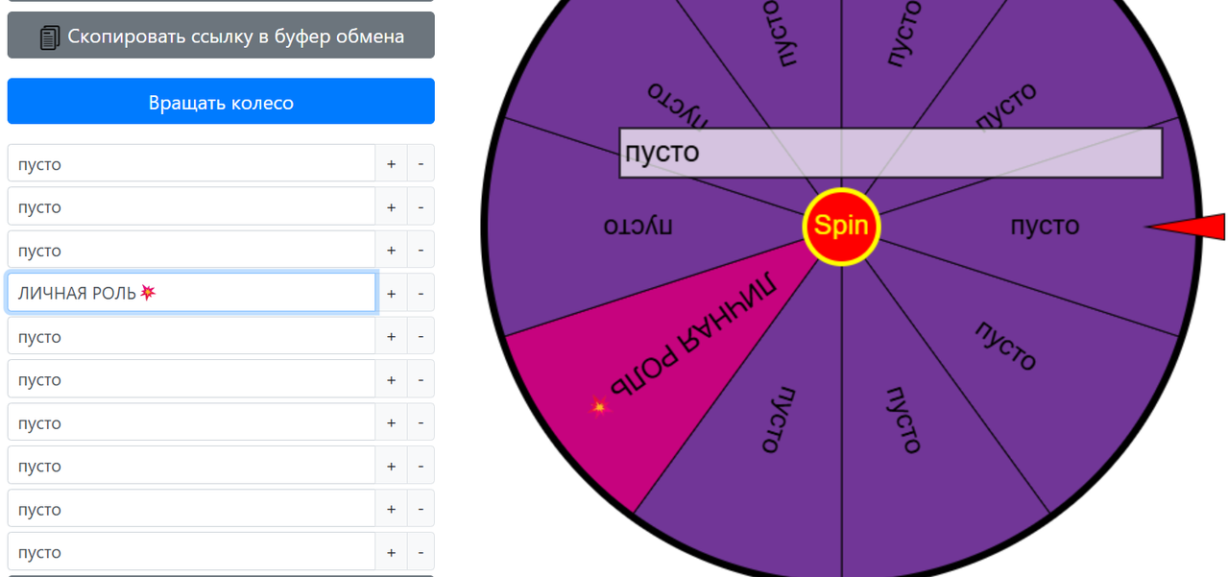
Task: Click the minus button in ЛИЧНАЯ РОЛЬ row
Action: pyautogui.click(x=421, y=293)
